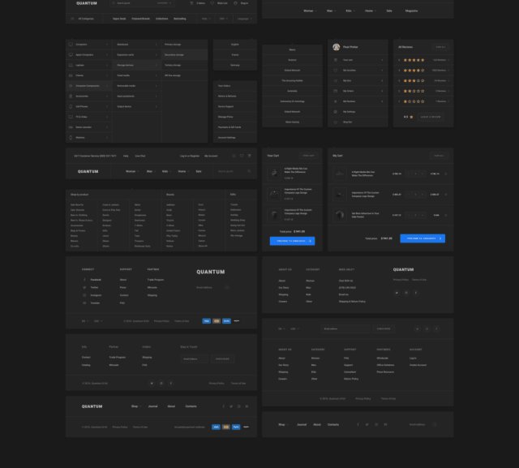Open Log In or Register link
Image resolution: width=519 pixels, height=468 pixels.
coord(190,156)
